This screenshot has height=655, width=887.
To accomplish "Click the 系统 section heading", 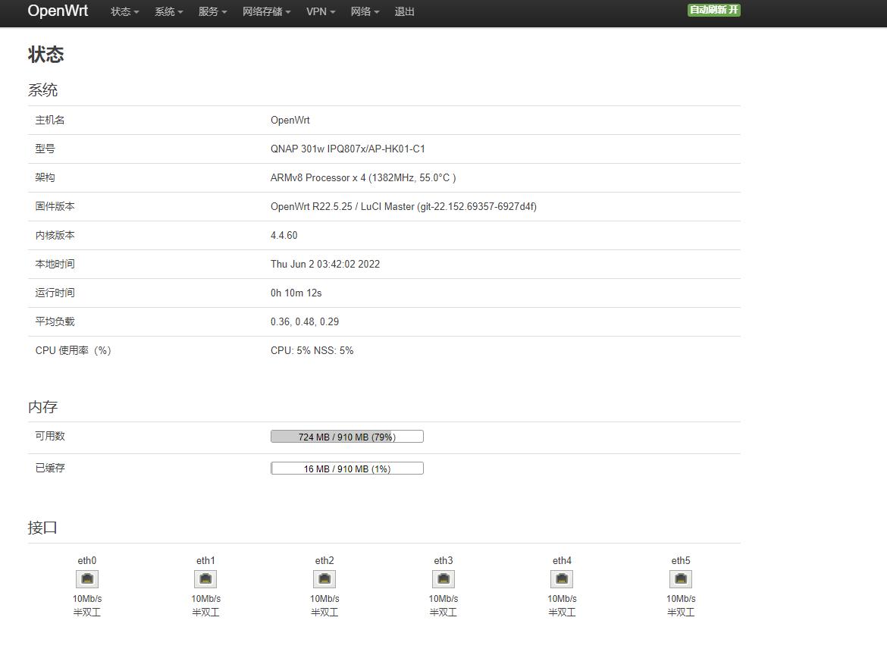I will (42, 90).
